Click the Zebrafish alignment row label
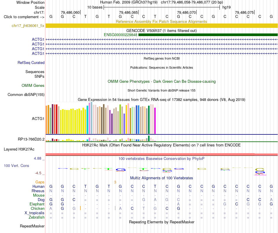The height and width of the screenshot is (233, 278). point(37,217)
